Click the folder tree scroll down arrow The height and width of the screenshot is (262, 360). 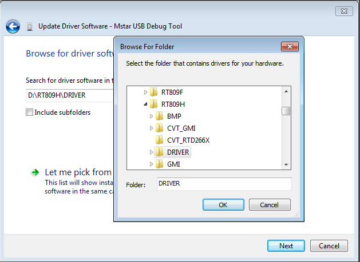click(x=286, y=164)
